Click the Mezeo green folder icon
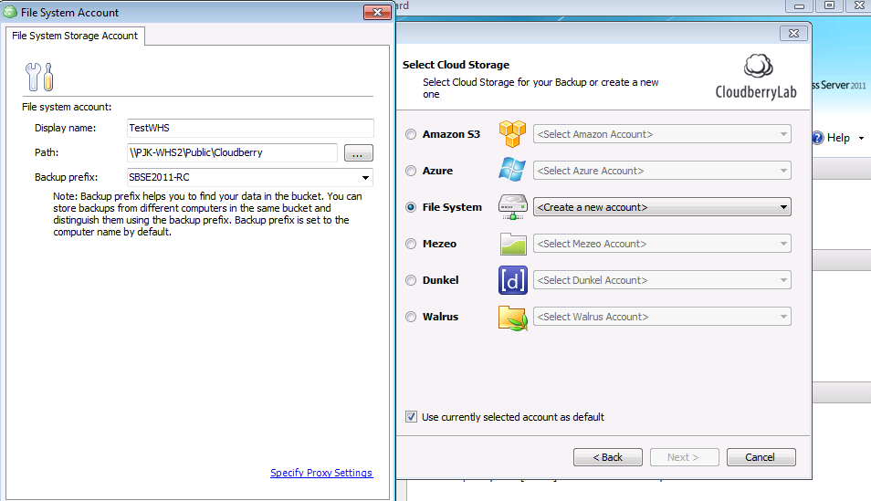Screen dimensions: 871x501 click(x=513, y=244)
